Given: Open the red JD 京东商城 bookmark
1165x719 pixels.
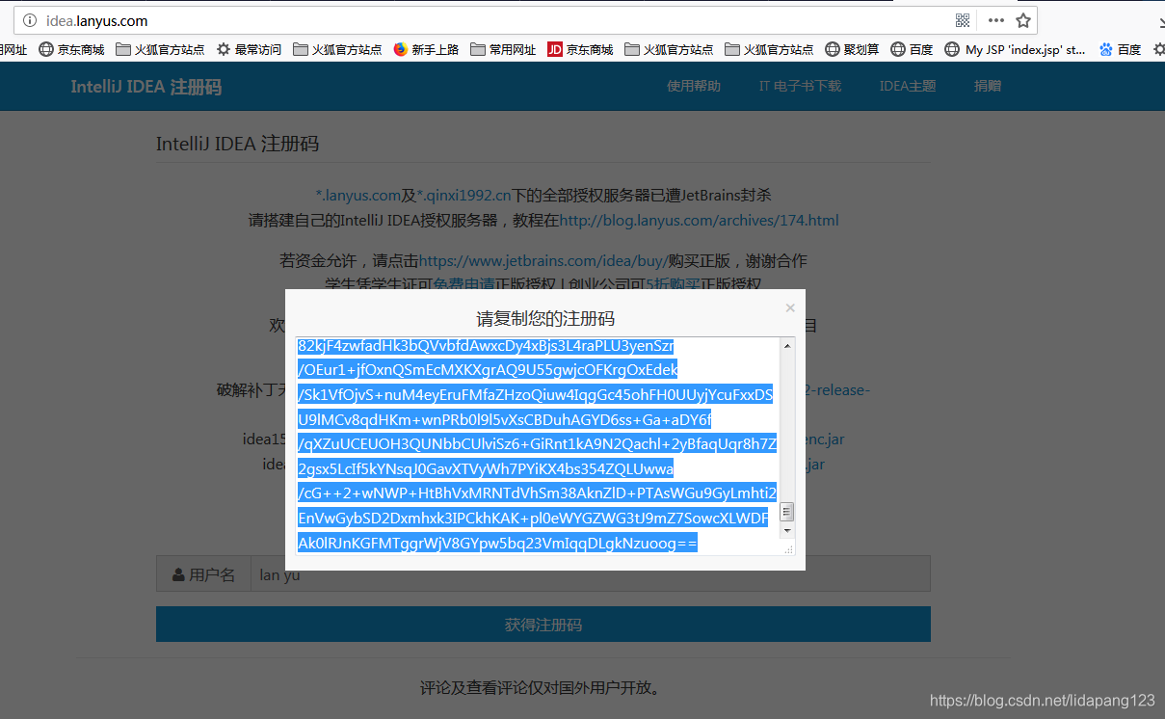Looking at the screenshot, I should (x=580, y=49).
